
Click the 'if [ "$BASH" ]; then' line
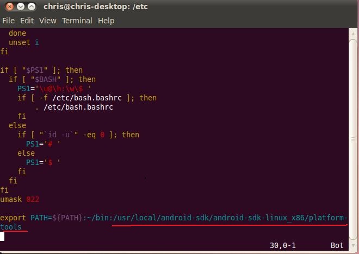tap(52, 79)
